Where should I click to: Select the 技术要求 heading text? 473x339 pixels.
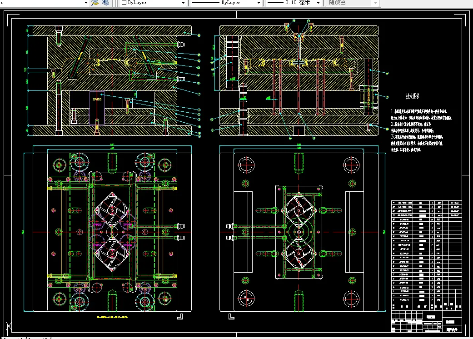[412, 96]
